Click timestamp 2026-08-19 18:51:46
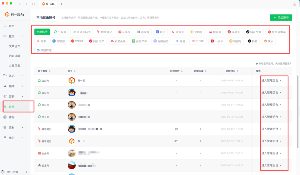Screen dimensions: 300x175 click(x=232, y=80)
